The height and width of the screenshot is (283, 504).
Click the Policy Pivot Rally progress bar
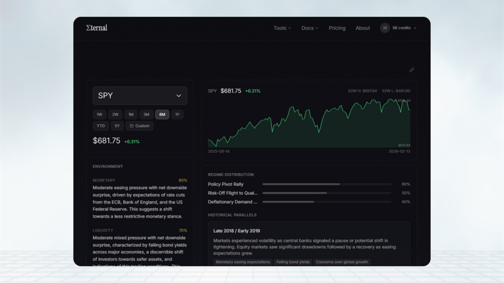pos(327,184)
